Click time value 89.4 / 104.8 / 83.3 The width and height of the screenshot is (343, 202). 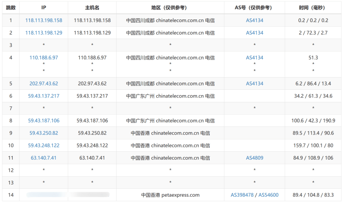[x=313, y=195]
